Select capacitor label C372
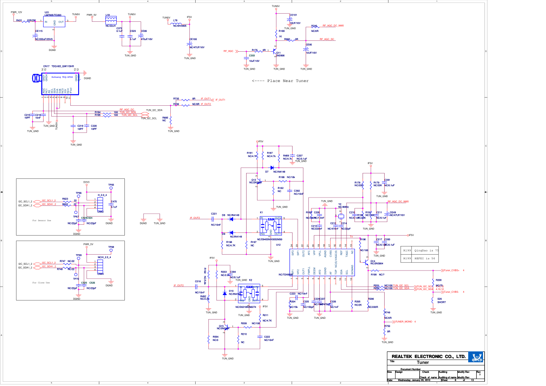 (x=119, y=28)
